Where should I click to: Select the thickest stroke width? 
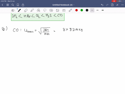[103, 10]
